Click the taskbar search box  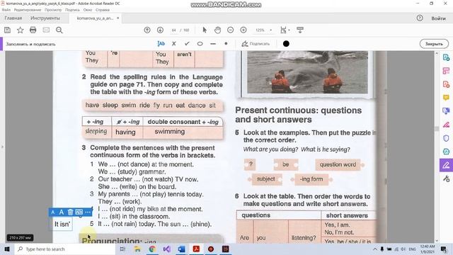point(64,249)
